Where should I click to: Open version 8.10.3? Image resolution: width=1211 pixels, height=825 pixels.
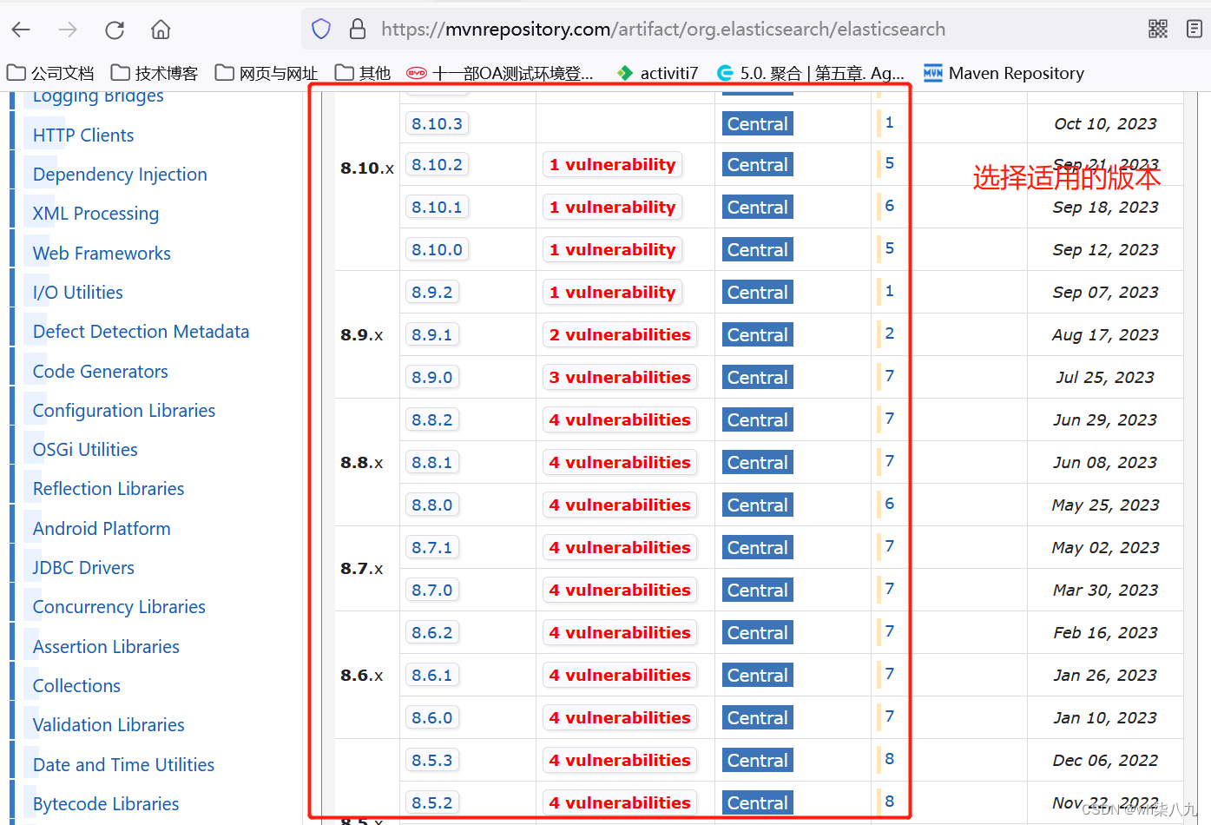pos(437,123)
